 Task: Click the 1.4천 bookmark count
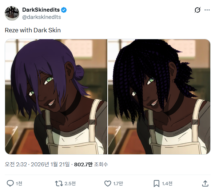[167, 183]
